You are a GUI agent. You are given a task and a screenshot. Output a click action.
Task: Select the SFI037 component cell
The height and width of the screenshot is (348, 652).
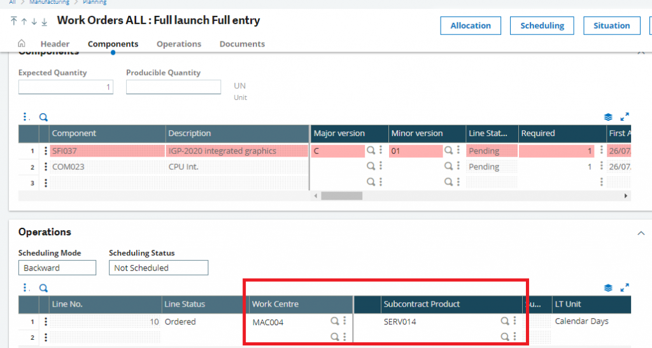point(107,151)
